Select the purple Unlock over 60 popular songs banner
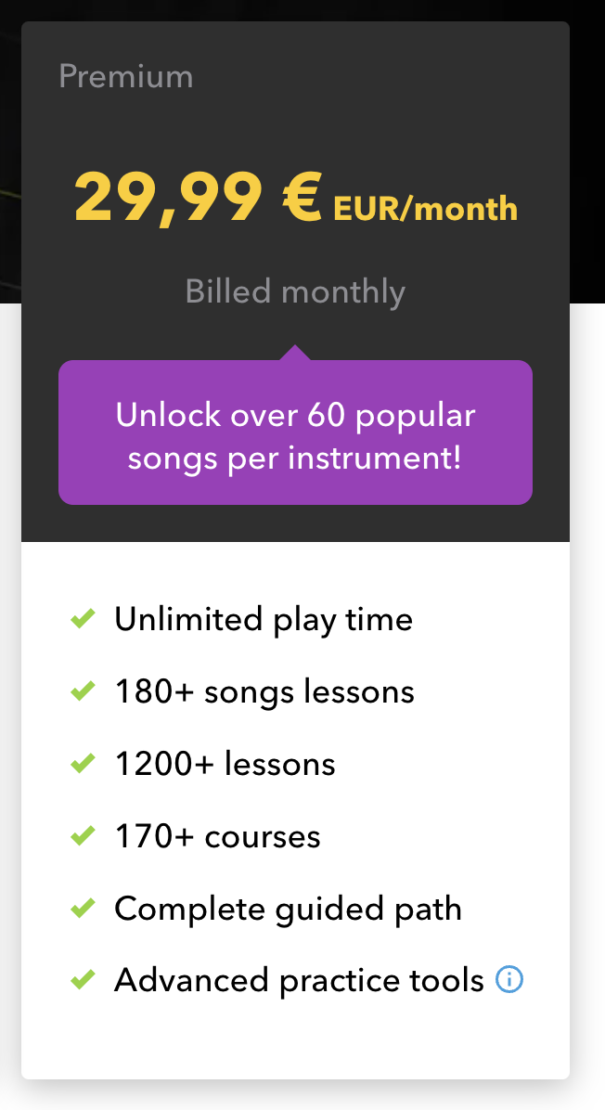 coord(295,432)
